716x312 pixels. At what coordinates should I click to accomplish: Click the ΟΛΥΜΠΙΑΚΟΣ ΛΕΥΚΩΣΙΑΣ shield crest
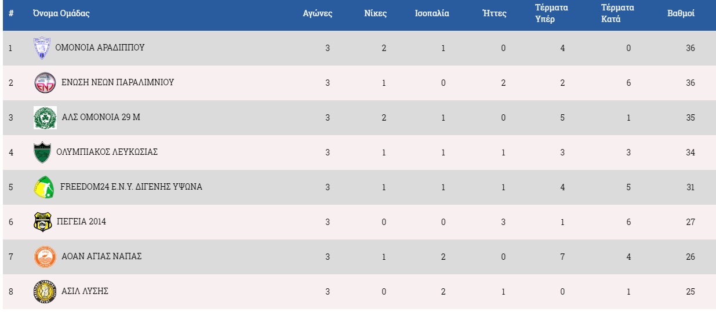pos(42,153)
